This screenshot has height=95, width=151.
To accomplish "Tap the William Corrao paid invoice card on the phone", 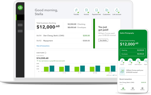I will pyautogui.click(x=133, y=71).
